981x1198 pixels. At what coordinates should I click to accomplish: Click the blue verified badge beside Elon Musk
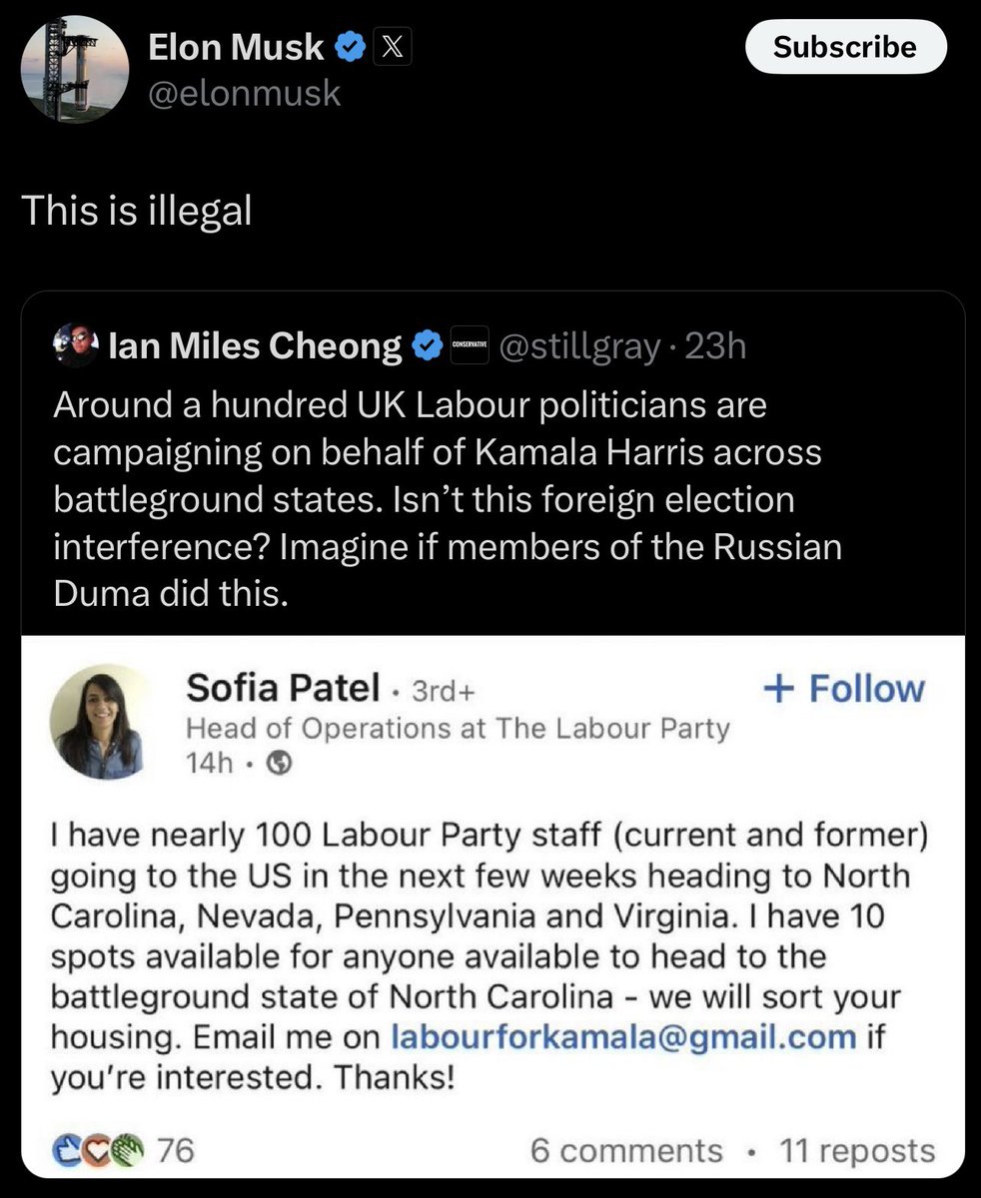coord(349,47)
